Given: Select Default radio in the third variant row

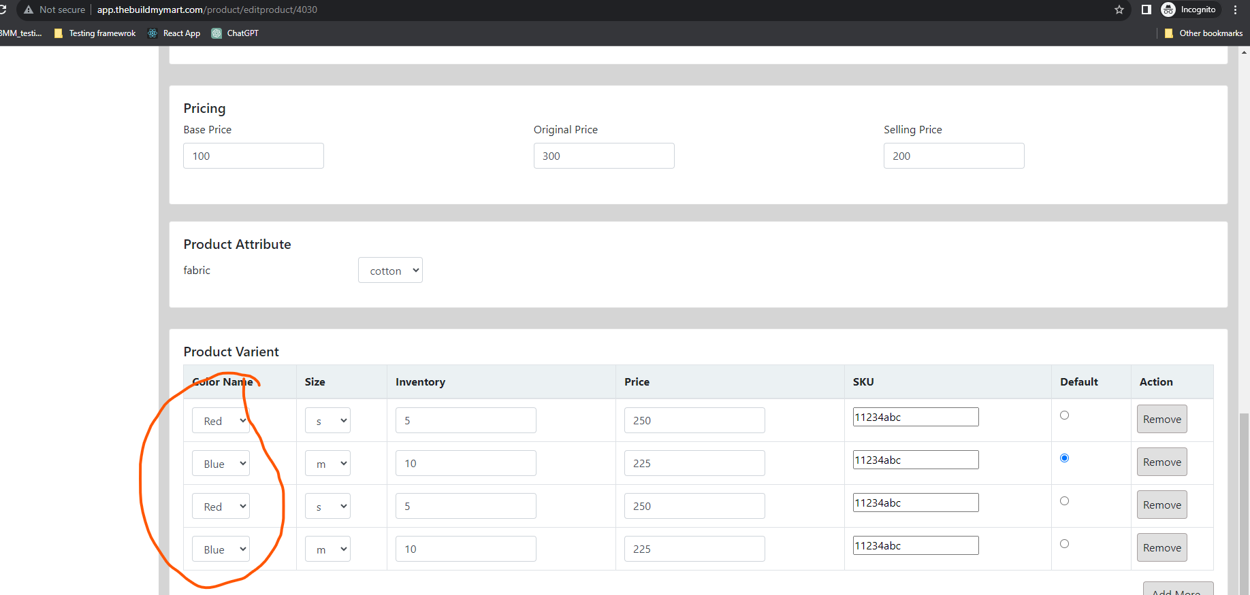Looking at the screenshot, I should tap(1064, 501).
